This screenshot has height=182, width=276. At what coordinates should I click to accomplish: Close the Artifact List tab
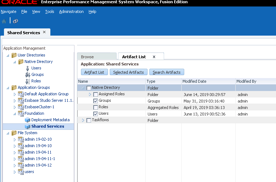[x=154, y=57]
